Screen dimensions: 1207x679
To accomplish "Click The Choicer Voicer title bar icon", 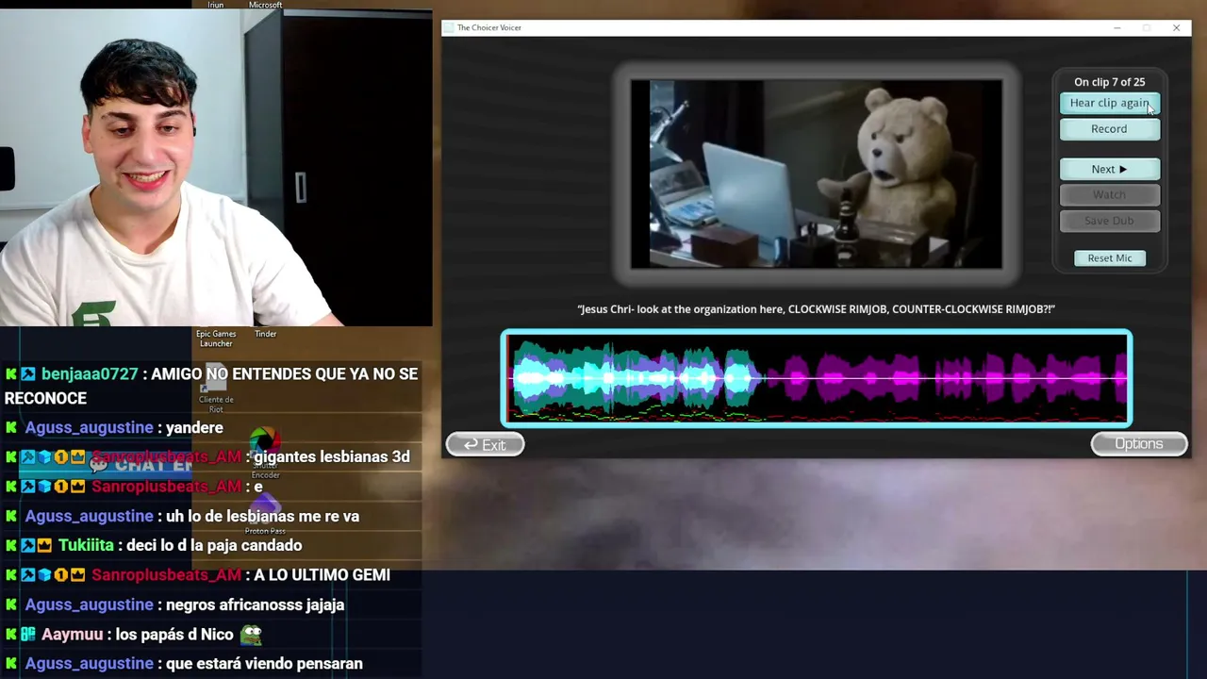I will coord(449,28).
